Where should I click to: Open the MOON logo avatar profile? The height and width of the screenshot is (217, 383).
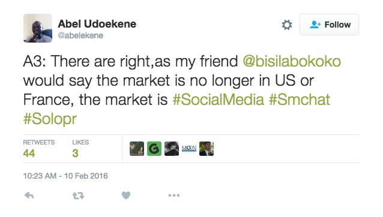[x=189, y=149]
